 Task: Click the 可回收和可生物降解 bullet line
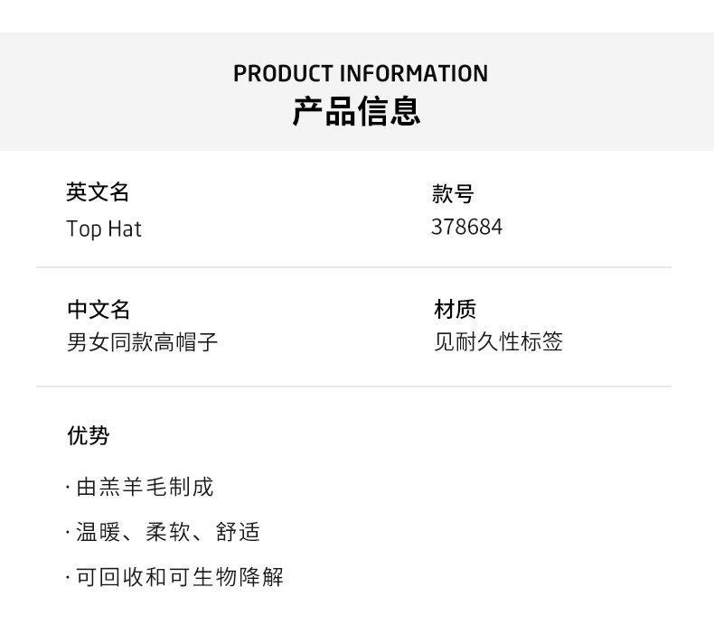click(179, 578)
